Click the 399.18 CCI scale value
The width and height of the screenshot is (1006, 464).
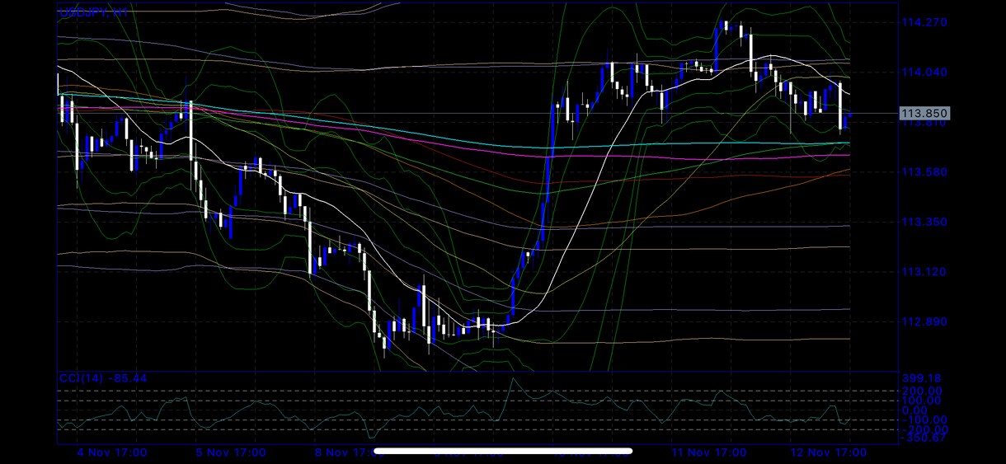922,378
